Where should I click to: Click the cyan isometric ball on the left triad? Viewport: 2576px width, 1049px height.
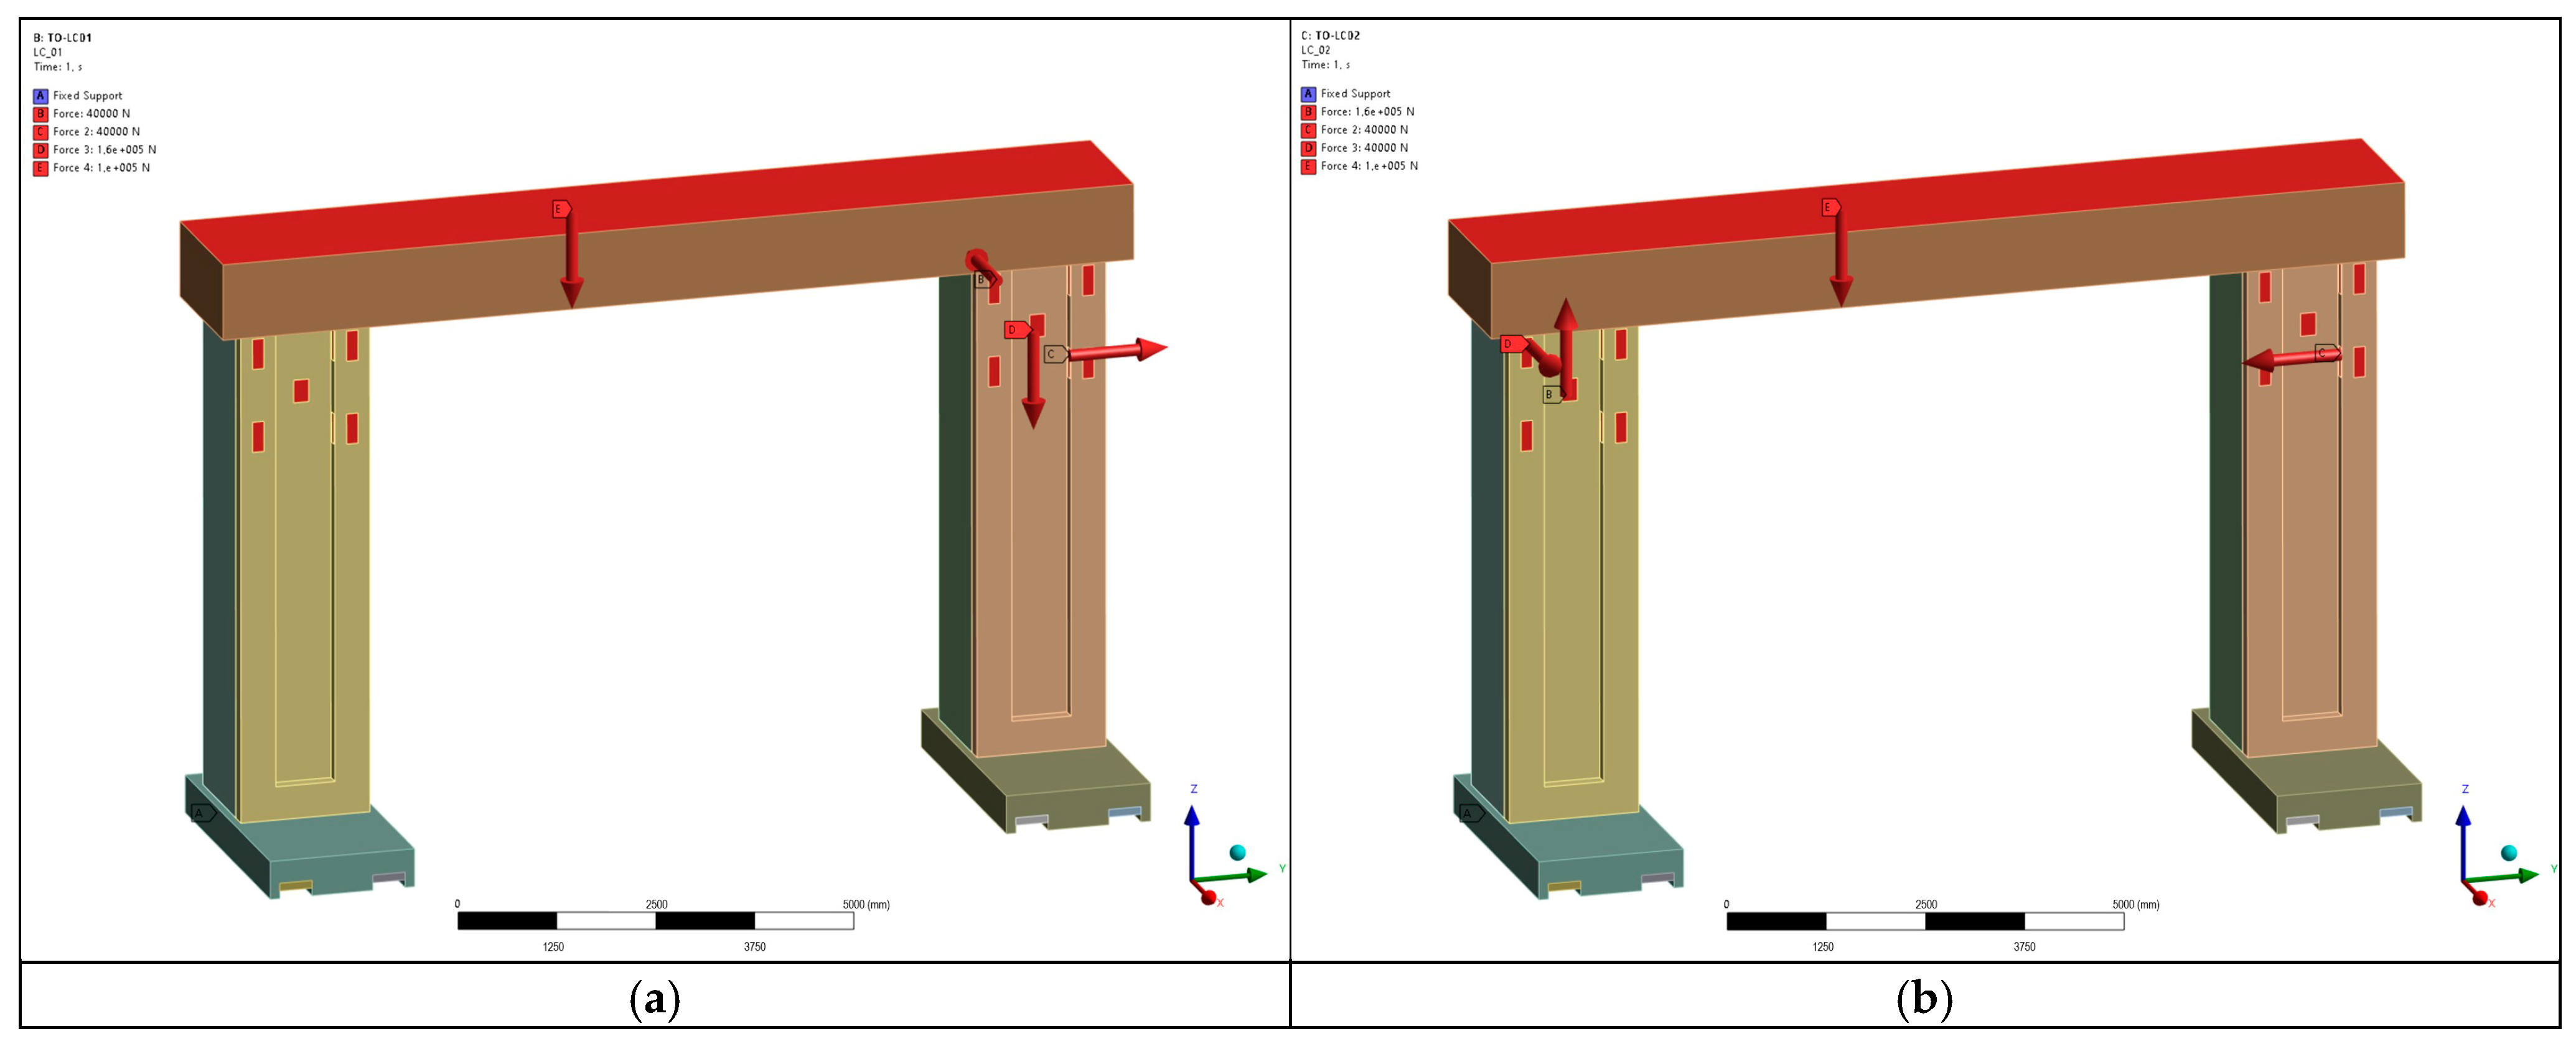click(x=1237, y=852)
